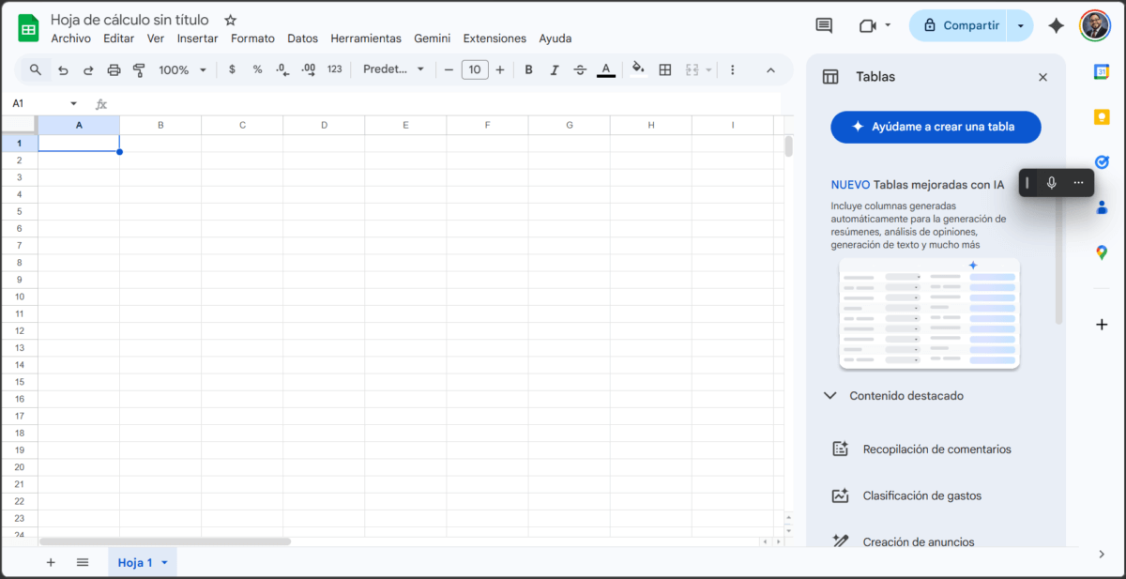
Task: Click the font size input field
Action: click(x=475, y=69)
